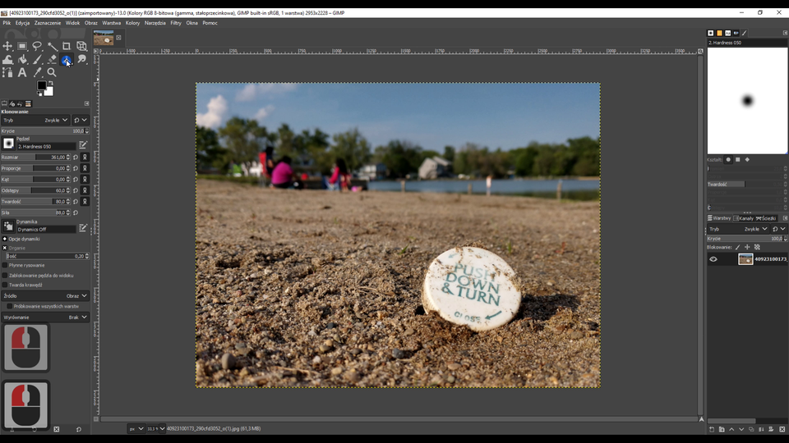Image resolution: width=789 pixels, height=443 pixels.
Task: Open the Plik menu
Action: (7, 23)
